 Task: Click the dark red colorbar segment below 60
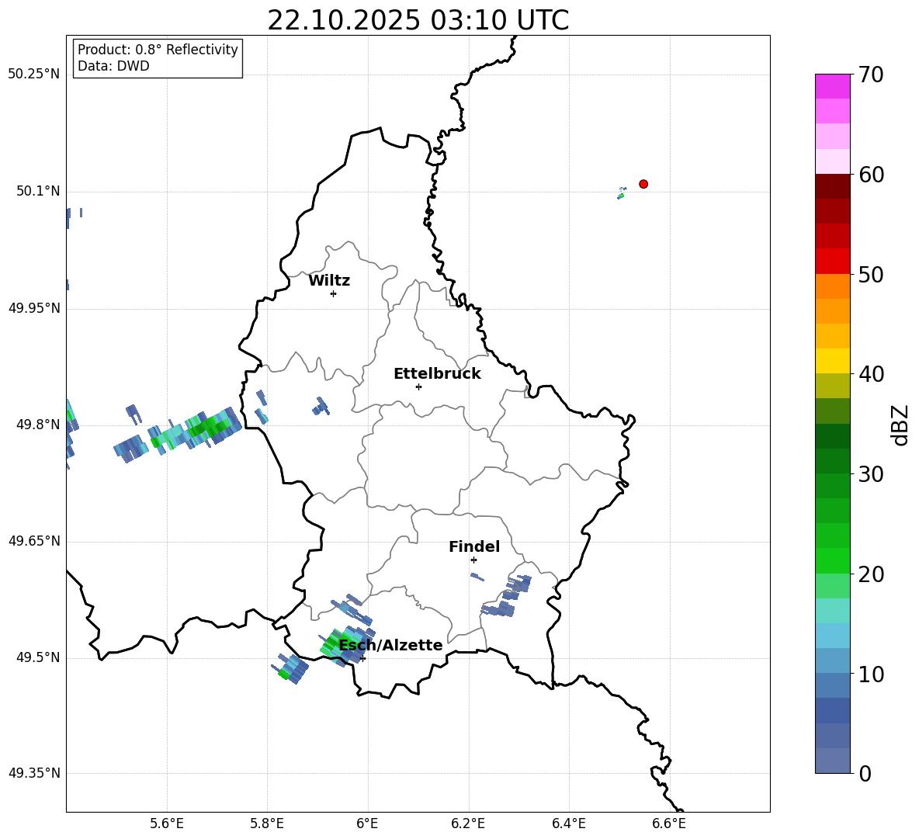coord(832,185)
